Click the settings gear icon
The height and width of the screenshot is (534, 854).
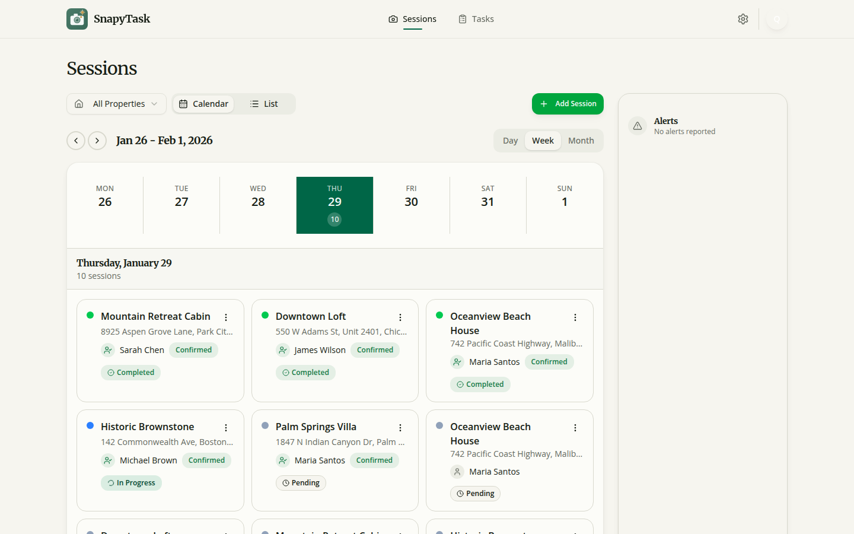pyautogui.click(x=743, y=18)
